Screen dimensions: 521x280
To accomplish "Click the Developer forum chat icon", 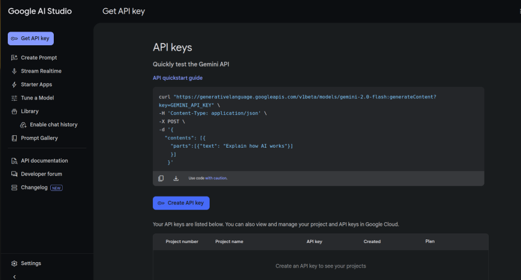I will pyautogui.click(x=14, y=174).
